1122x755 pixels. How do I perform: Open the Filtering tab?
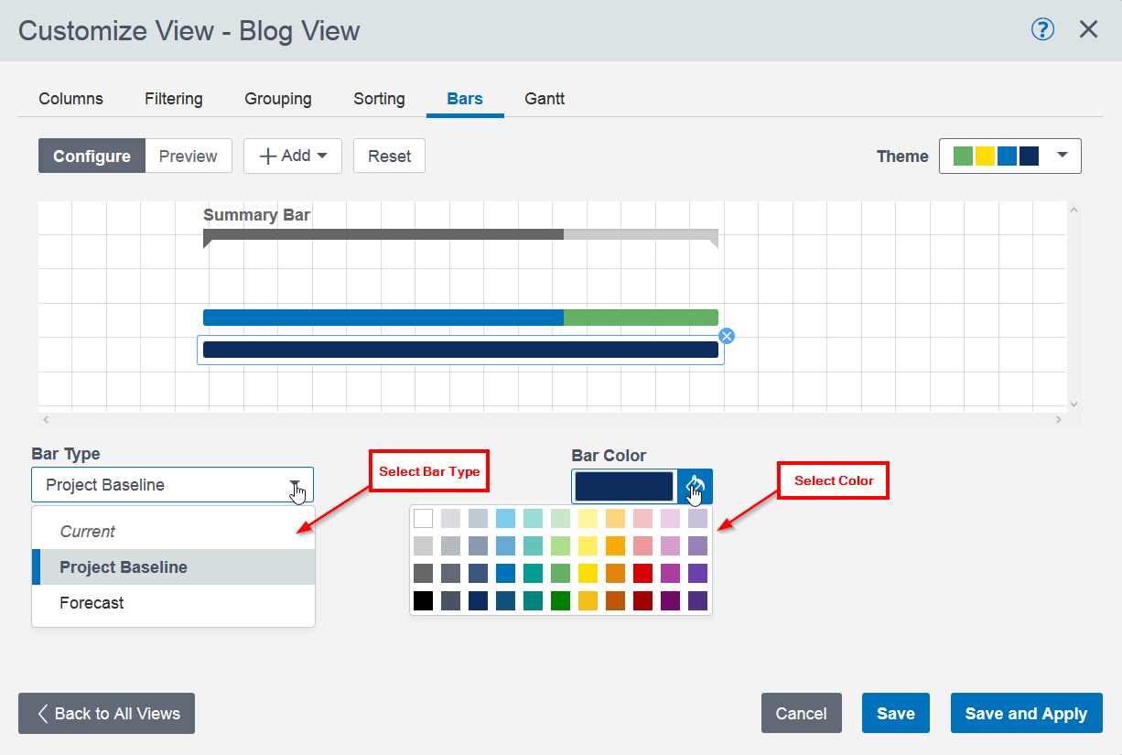(174, 99)
